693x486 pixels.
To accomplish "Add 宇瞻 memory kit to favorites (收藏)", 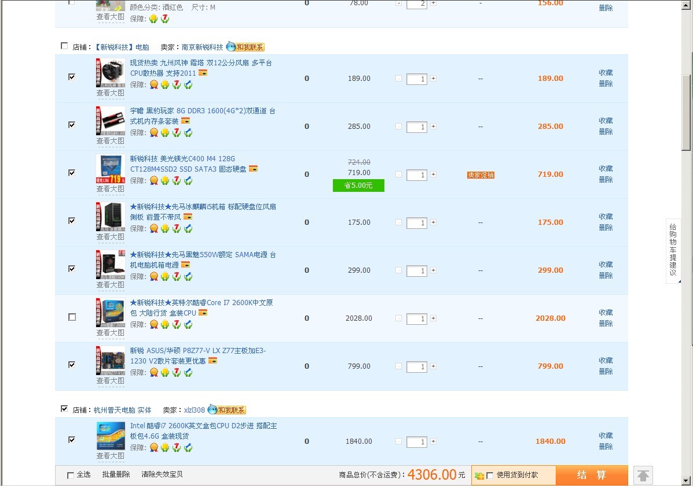I will click(x=606, y=120).
